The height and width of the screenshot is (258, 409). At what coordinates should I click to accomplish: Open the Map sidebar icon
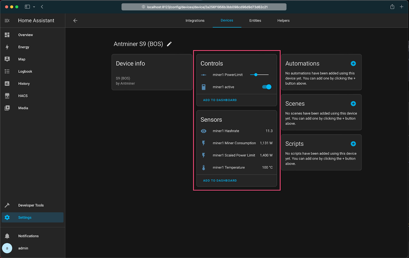tap(7, 59)
